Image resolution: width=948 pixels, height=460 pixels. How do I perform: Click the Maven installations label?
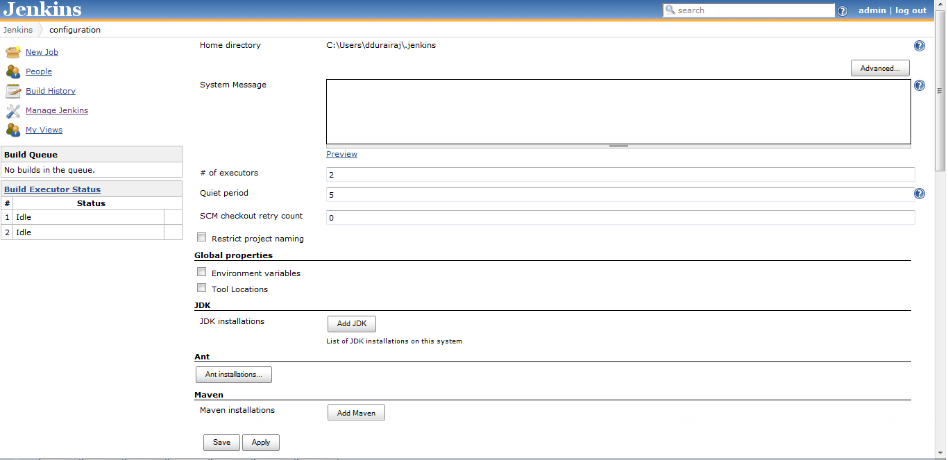click(237, 410)
